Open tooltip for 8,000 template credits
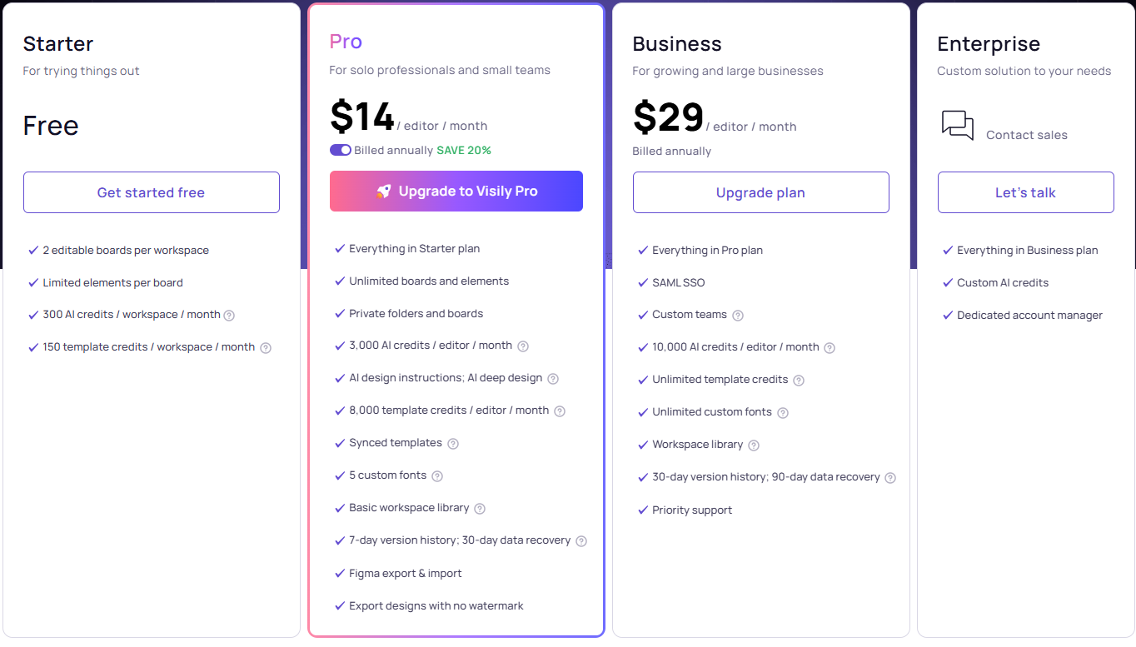Viewport: 1136px width, 647px height. coord(559,411)
